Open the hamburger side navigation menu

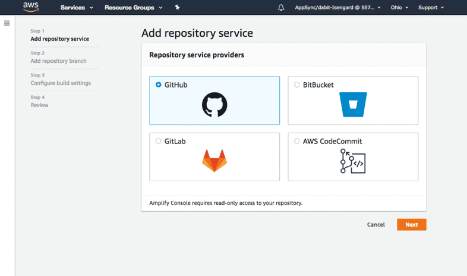[x=7, y=23]
